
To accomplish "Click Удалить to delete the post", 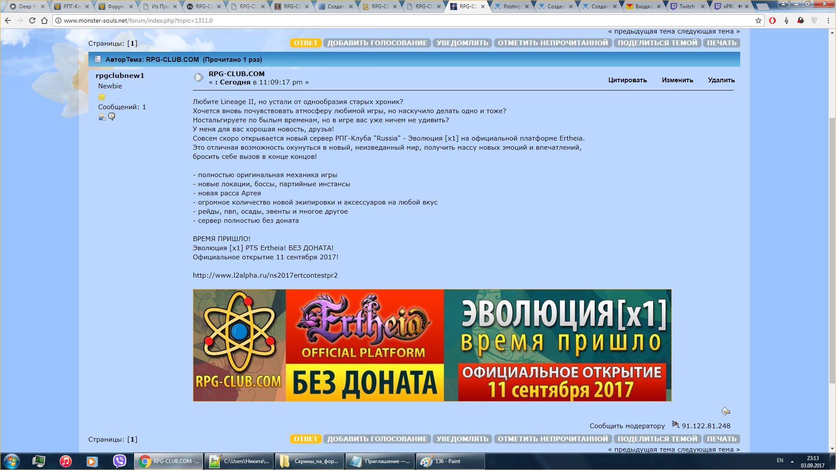I will [x=721, y=80].
